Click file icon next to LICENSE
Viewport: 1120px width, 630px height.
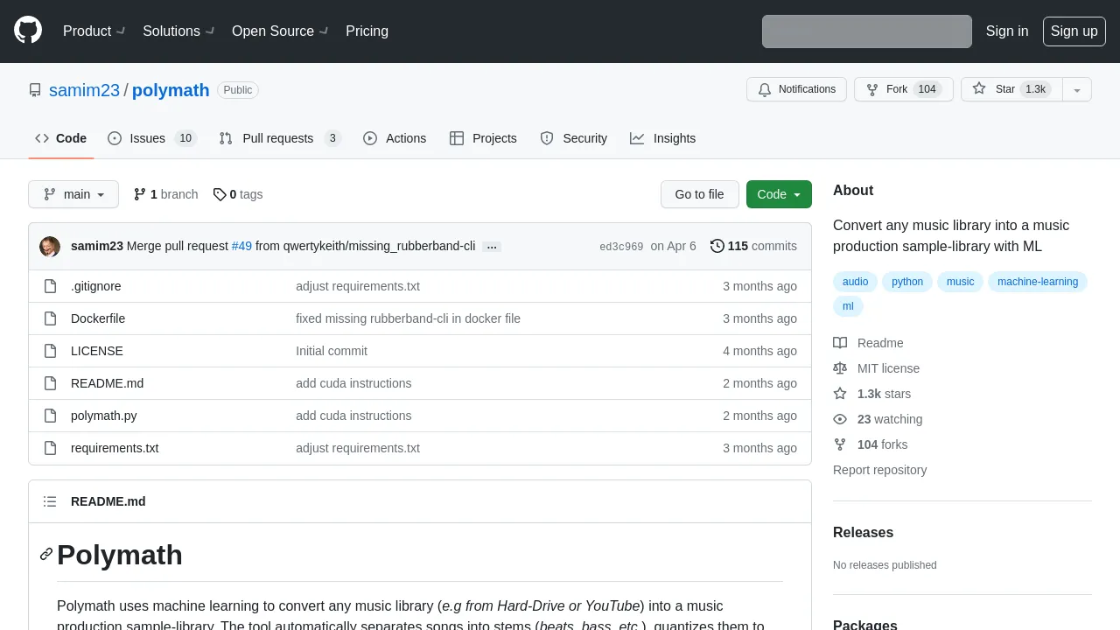click(x=50, y=351)
